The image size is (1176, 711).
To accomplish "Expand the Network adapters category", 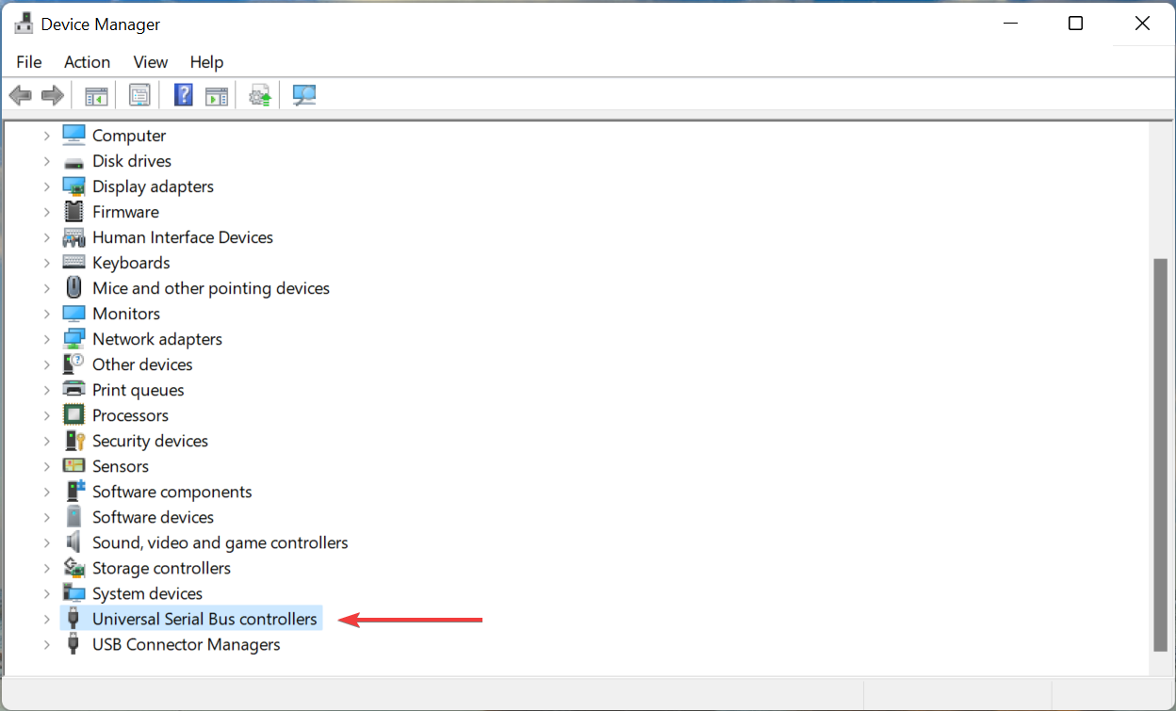I will click(46, 339).
